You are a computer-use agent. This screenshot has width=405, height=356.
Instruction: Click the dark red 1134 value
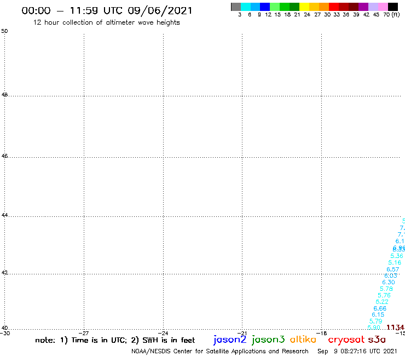pos(395,328)
